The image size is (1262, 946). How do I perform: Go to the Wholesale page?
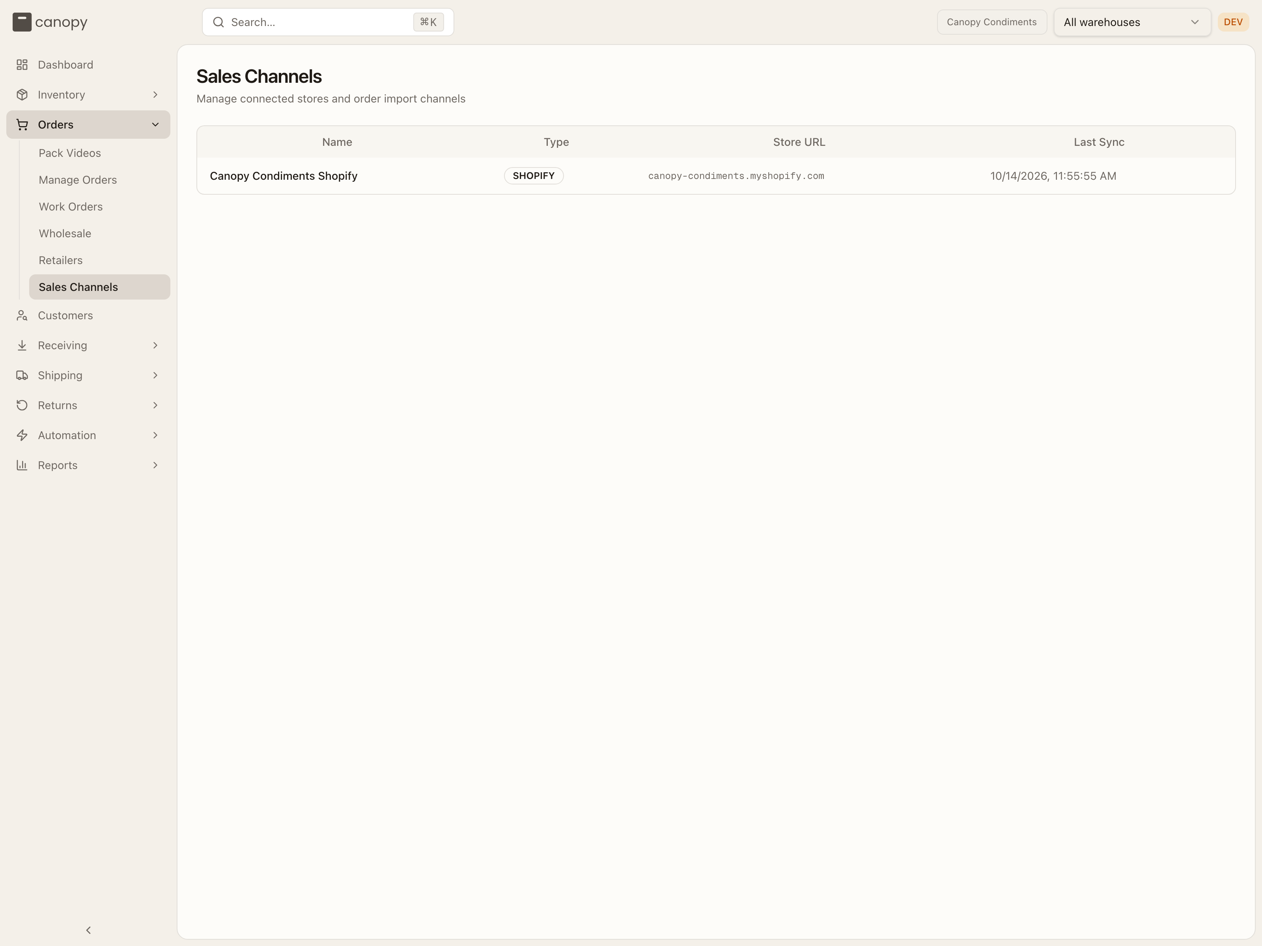(65, 234)
